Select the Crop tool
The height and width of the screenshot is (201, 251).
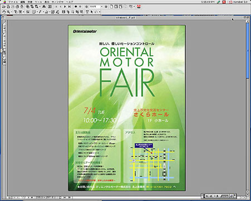(77, 12)
